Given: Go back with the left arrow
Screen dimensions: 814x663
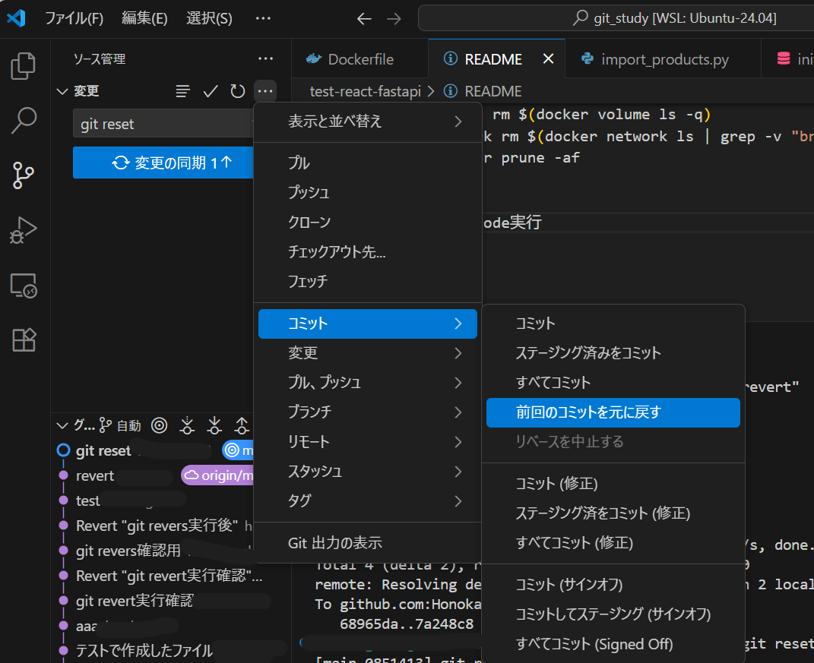Looking at the screenshot, I should (364, 19).
